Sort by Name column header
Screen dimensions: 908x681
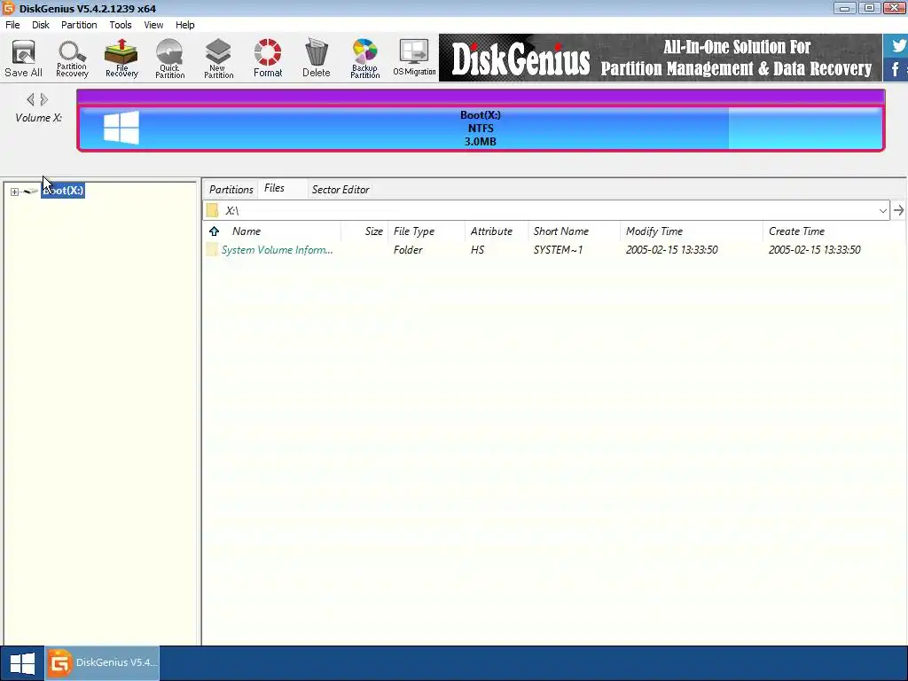click(247, 231)
